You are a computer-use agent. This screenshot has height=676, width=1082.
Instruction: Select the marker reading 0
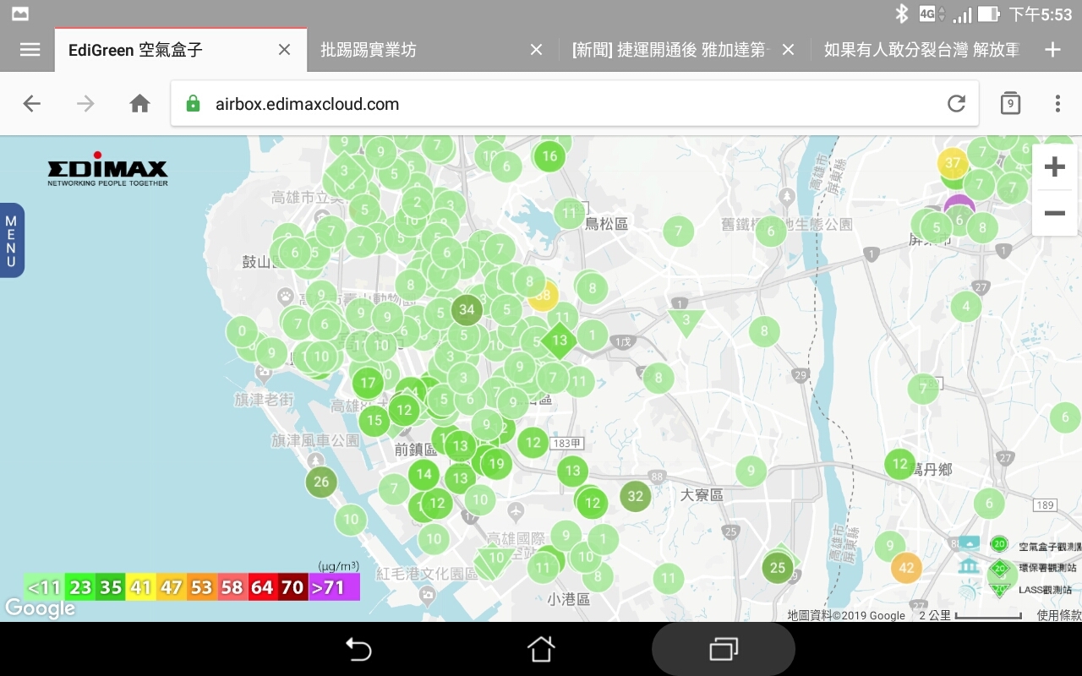242,330
